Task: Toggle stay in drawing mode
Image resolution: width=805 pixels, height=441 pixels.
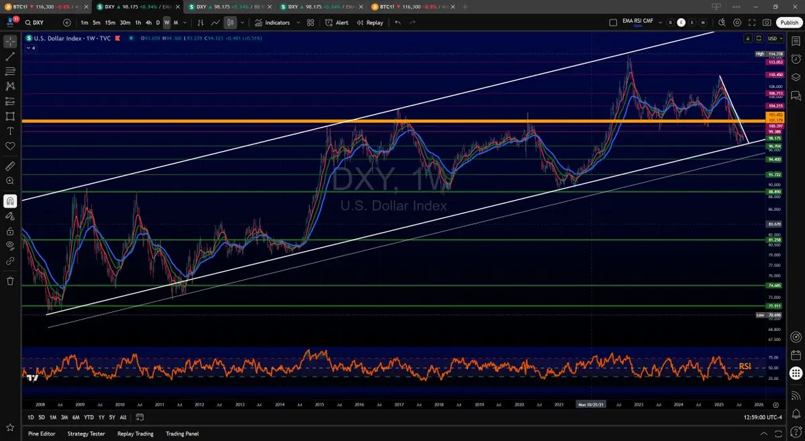Action: point(10,215)
